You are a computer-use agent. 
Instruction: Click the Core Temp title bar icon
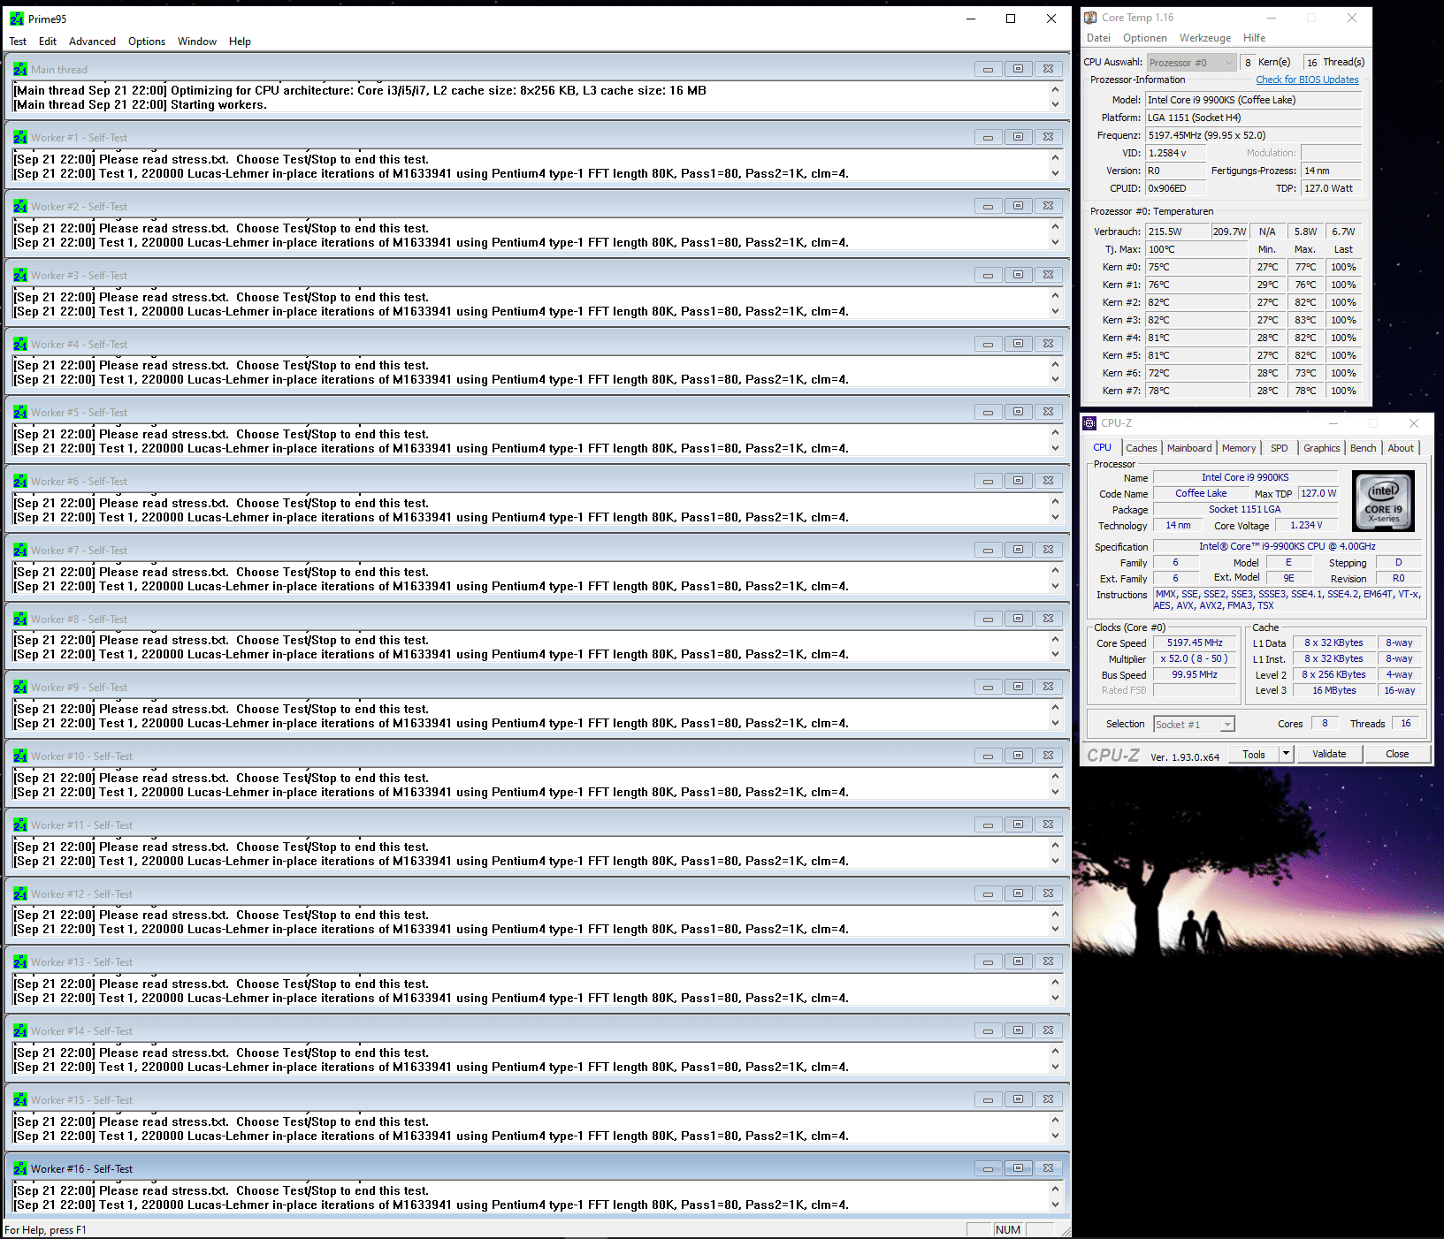pos(1090,18)
